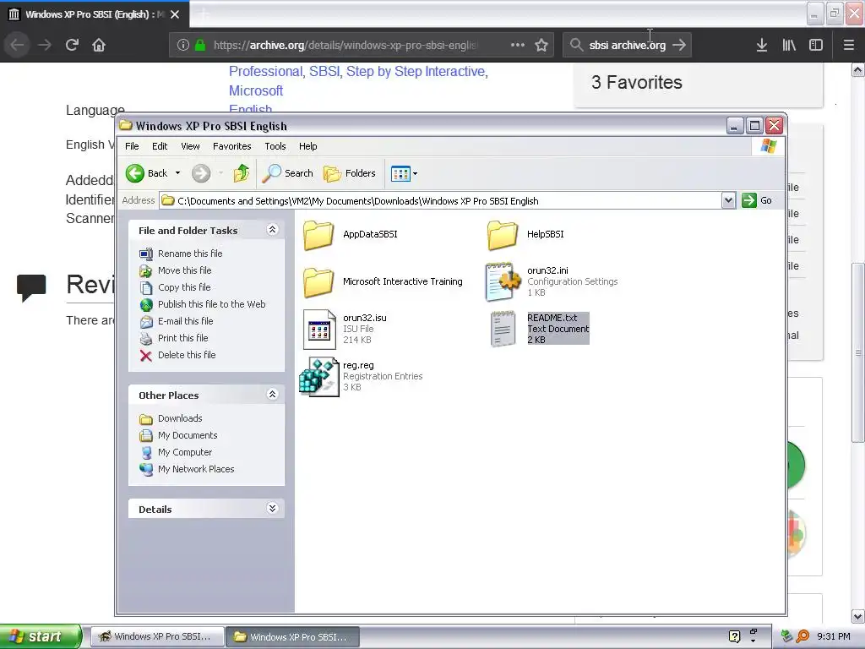Image resolution: width=865 pixels, height=649 pixels.
Task: Click the Search toolbar button
Action: pos(287,173)
